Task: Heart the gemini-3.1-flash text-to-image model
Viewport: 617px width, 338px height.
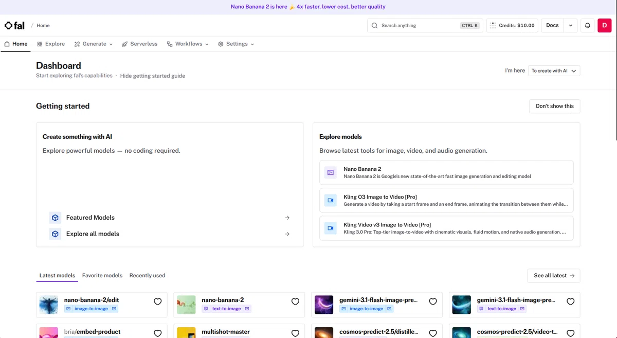Action: click(570, 302)
